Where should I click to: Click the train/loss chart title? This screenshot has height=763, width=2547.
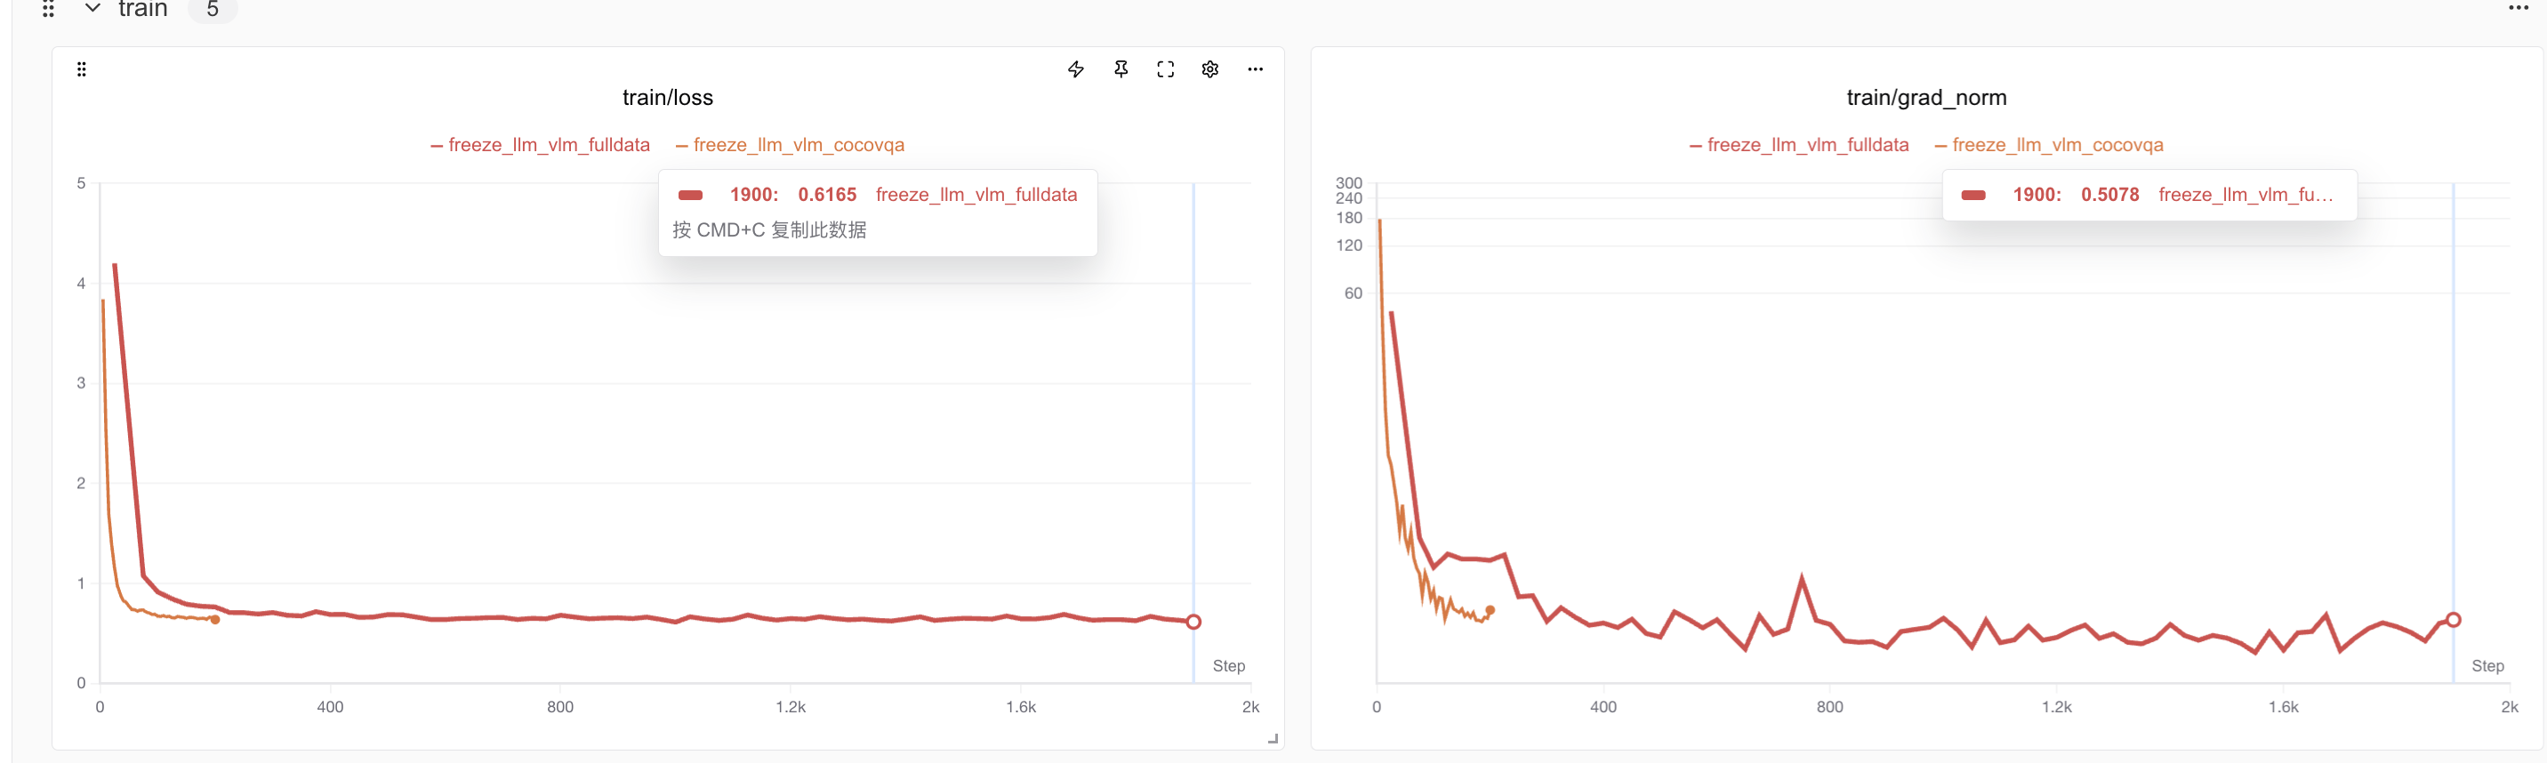(667, 98)
